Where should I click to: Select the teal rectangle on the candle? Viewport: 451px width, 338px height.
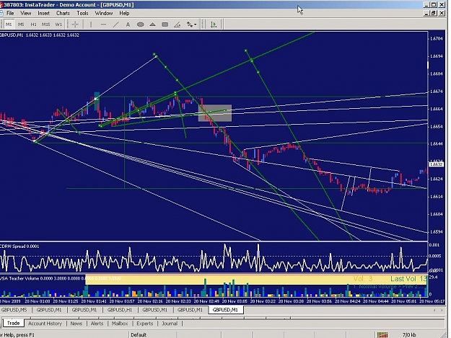pos(97,101)
